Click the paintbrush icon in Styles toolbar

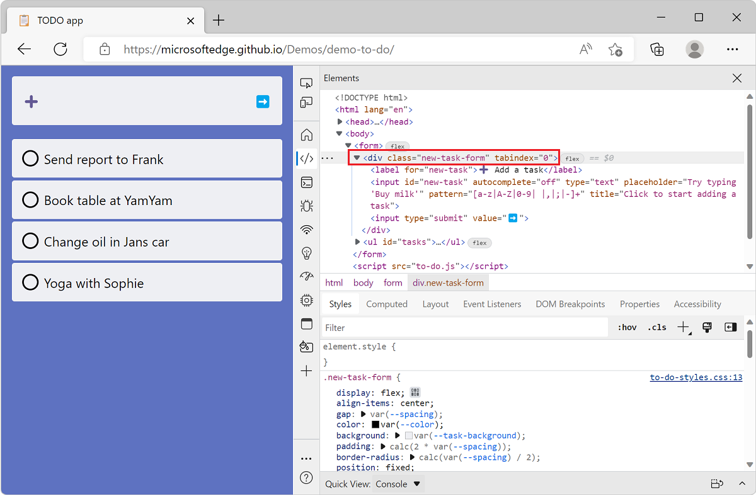pos(706,327)
